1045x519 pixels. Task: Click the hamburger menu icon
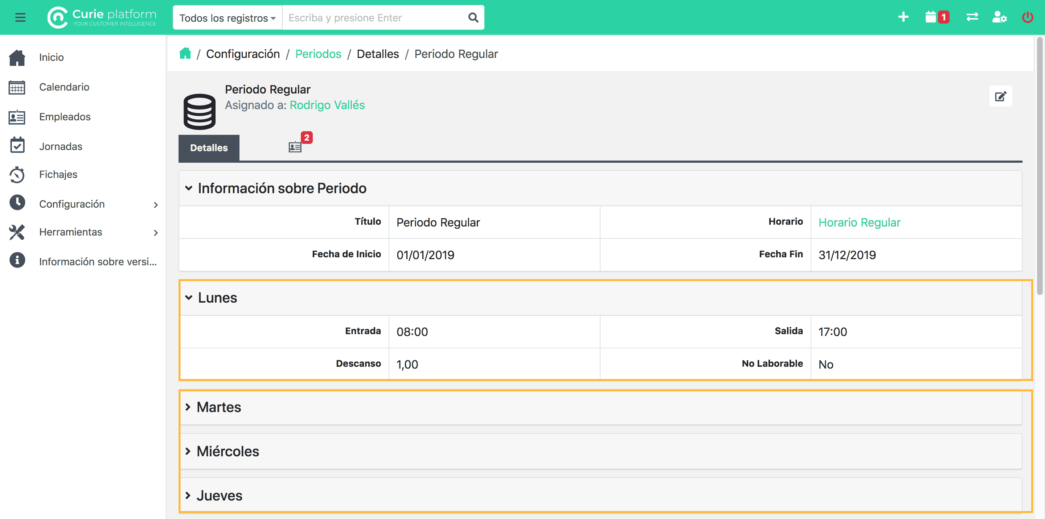click(x=20, y=17)
